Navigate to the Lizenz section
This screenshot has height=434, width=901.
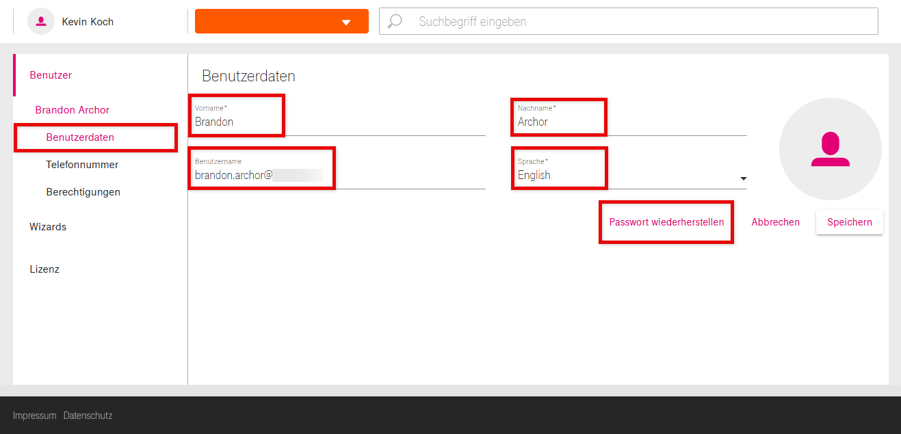point(44,269)
